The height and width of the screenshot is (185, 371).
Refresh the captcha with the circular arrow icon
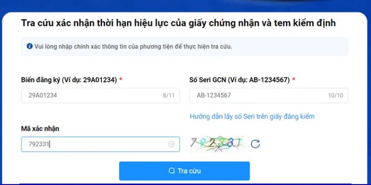point(256,144)
